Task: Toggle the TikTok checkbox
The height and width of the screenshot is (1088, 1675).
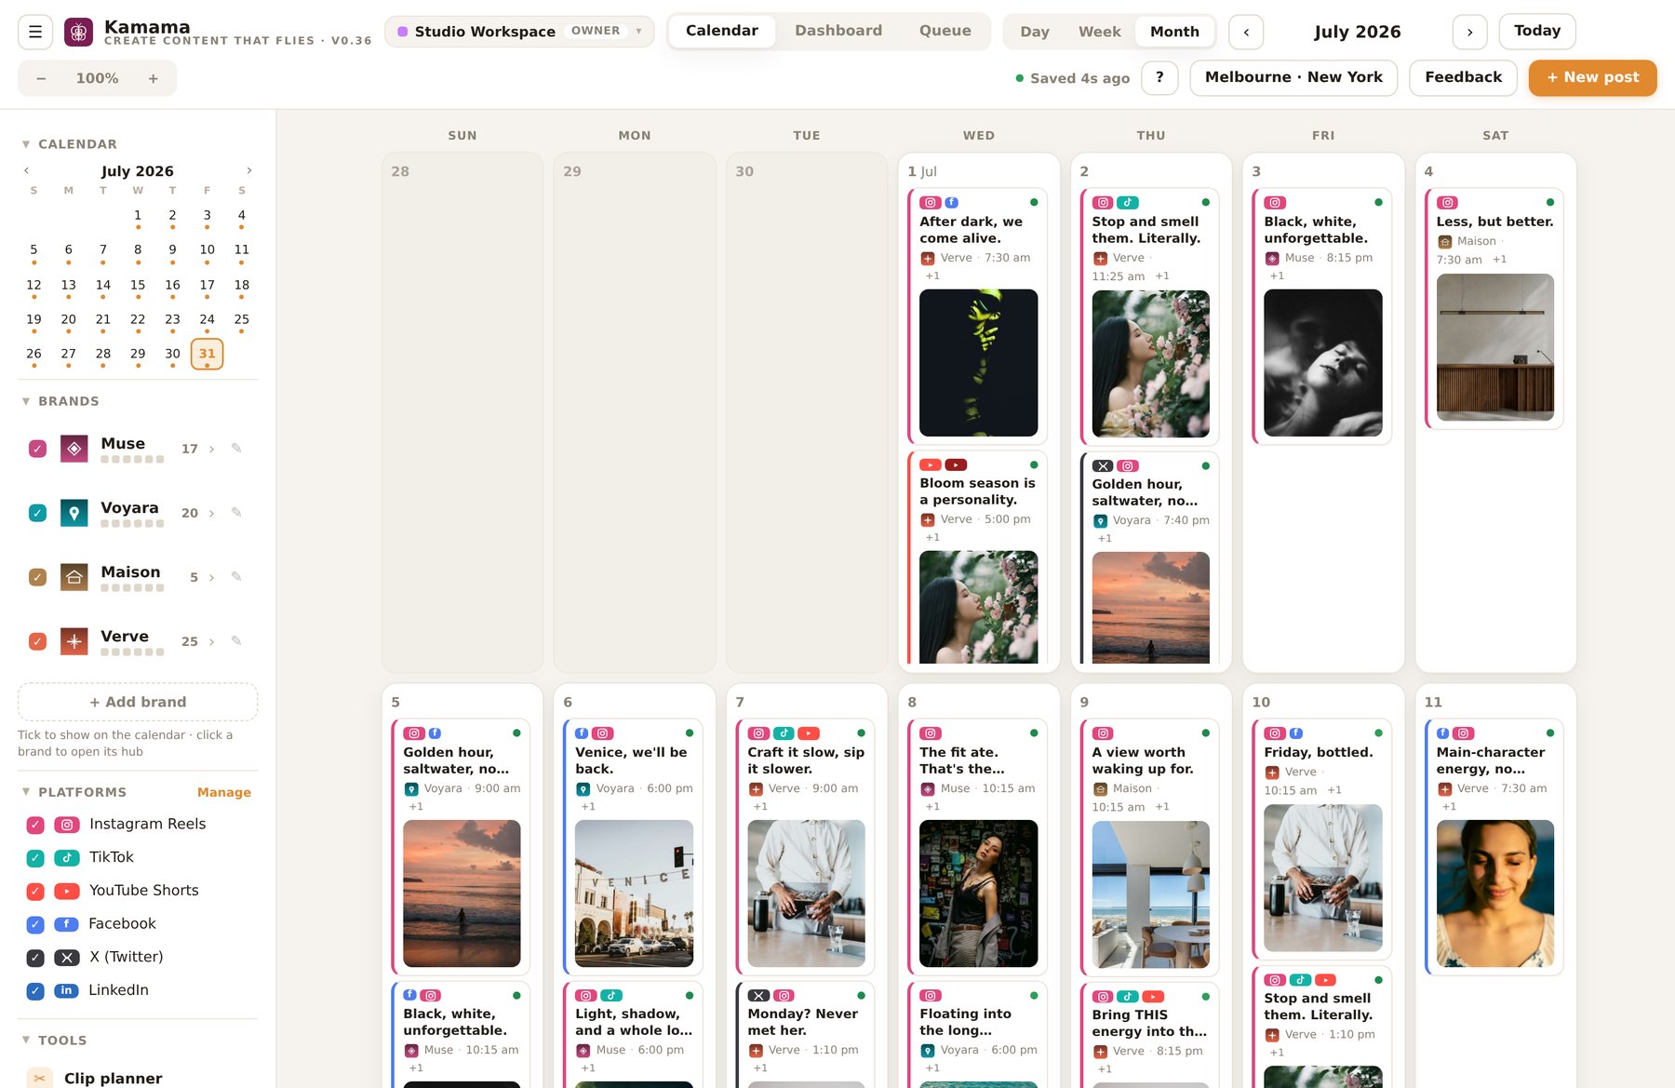Action: 35,858
